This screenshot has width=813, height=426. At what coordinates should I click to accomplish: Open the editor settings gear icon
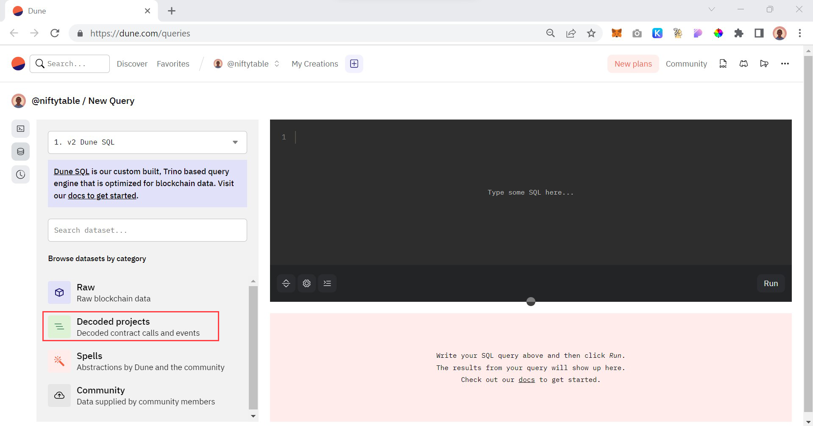coord(306,284)
